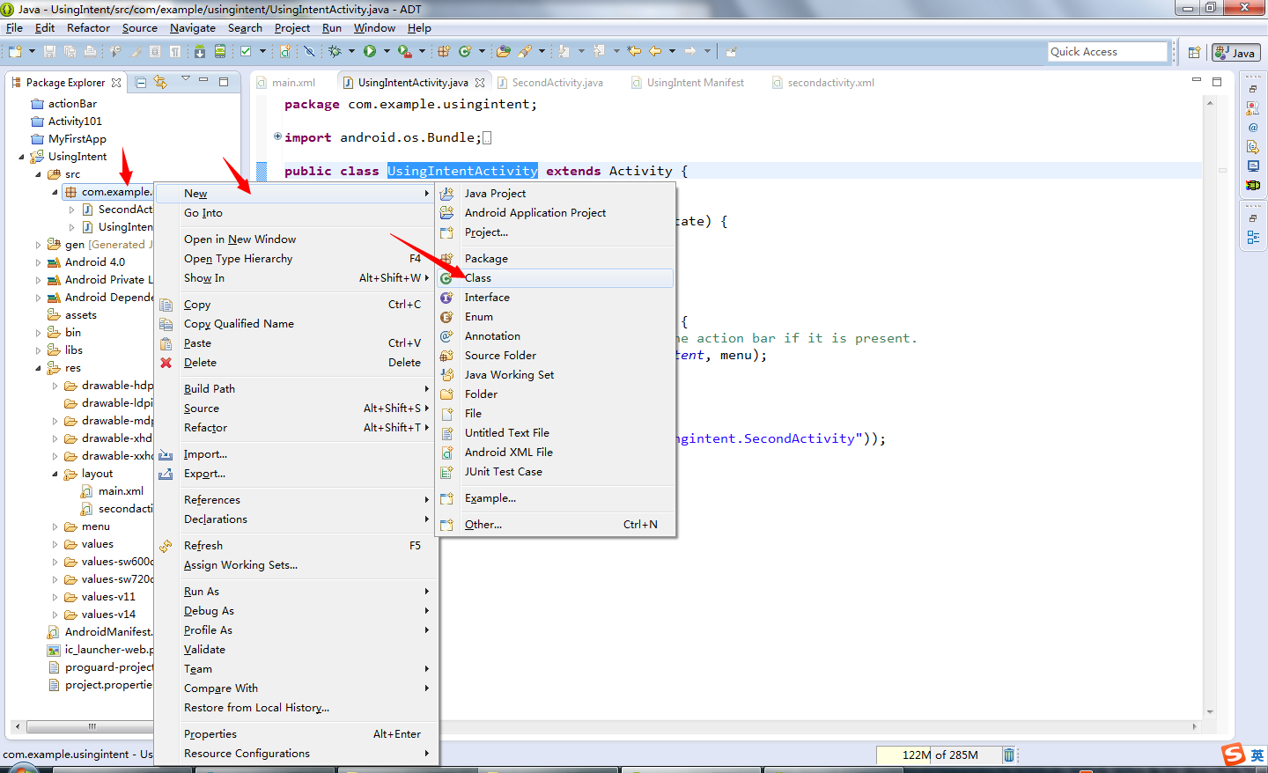Image resolution: width=1268 pixels, height=773 pixels.
Task: Click the Run External Tools icon
Action: pos(404,51)
